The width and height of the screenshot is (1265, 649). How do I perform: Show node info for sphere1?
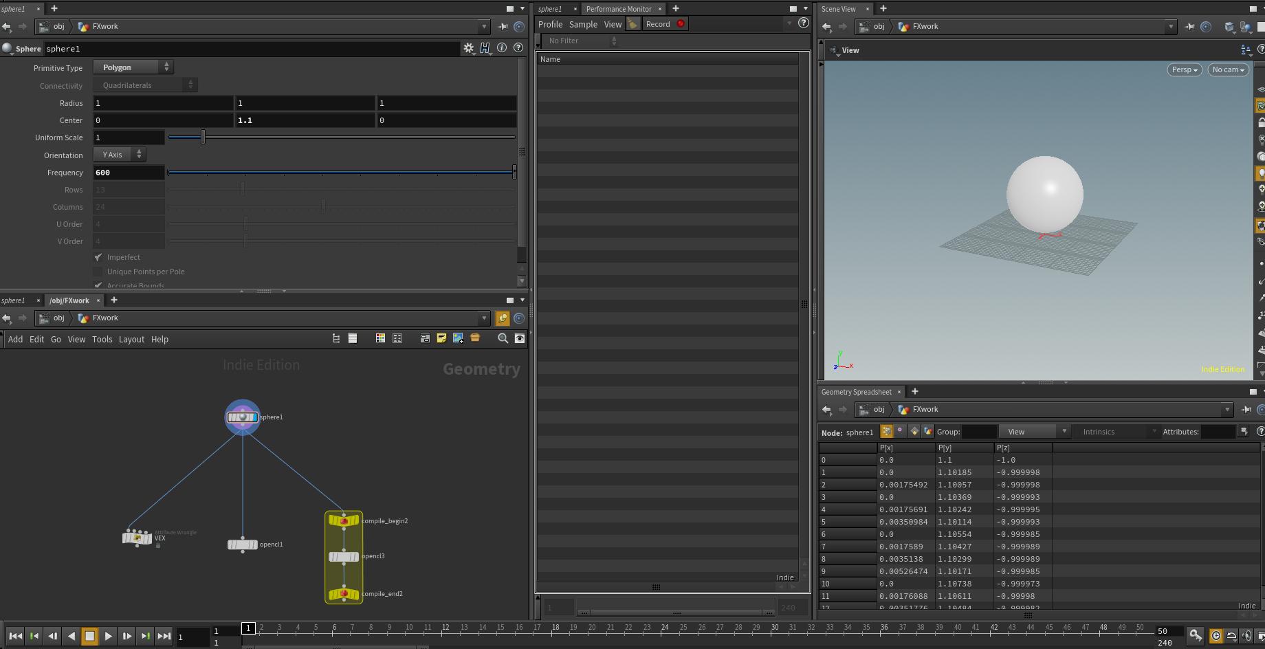(x=502, y=48)
